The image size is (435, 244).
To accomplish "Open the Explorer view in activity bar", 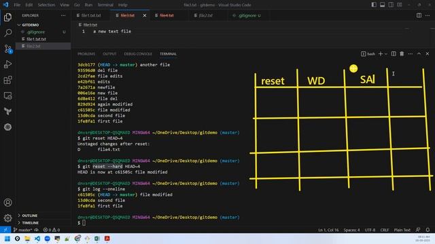I will (7, 17).
